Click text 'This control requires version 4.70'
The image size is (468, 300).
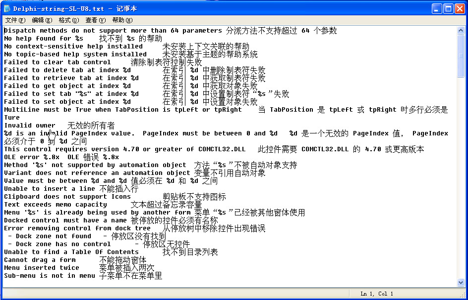click(x=71, y=149)
